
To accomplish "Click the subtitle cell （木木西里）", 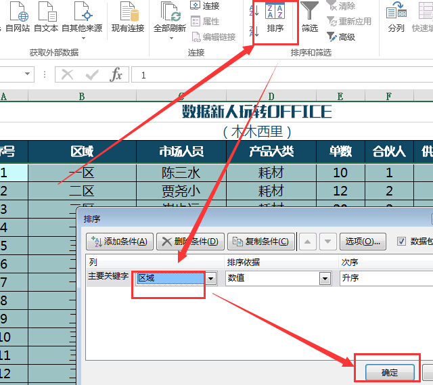I will coord(257,132).
